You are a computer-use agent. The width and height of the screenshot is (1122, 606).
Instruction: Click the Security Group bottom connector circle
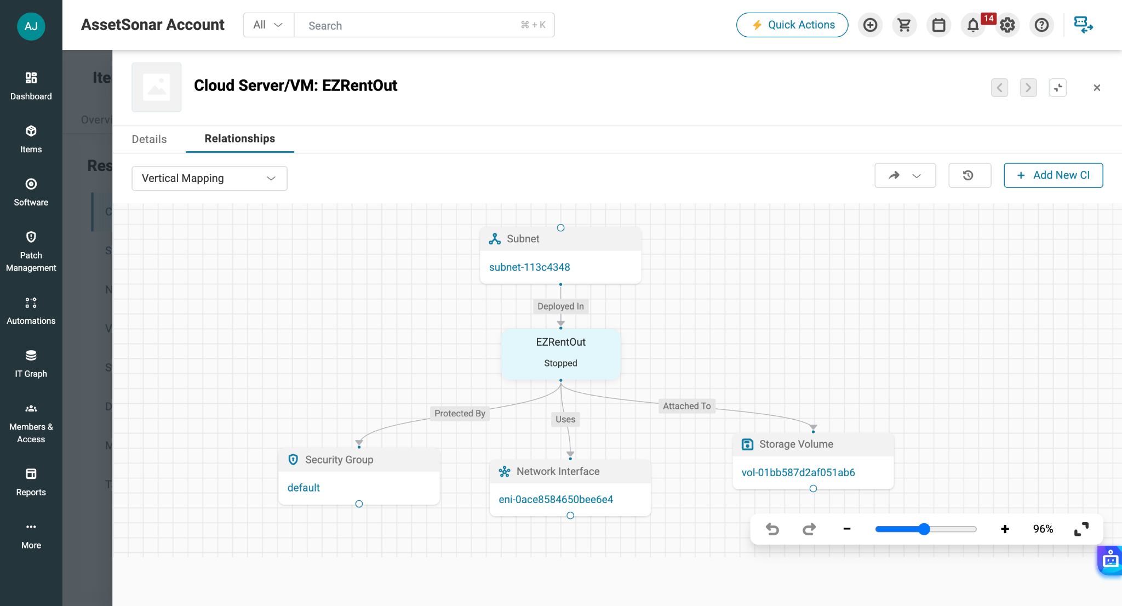click(x=359, y=504)
